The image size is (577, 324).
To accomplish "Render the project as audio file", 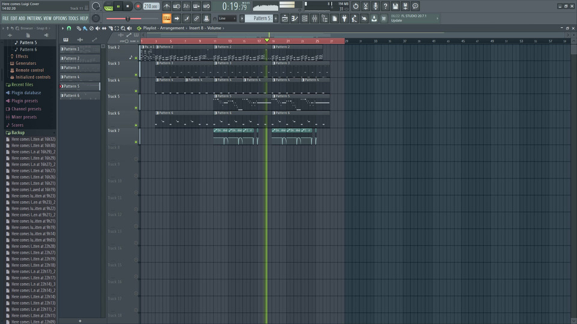I will tap(405, 6).
